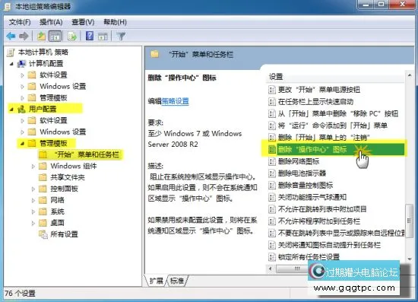Select 关闭将通知图标自动提升到任务栏 setting
418x302 pixels.
point(329,245)
